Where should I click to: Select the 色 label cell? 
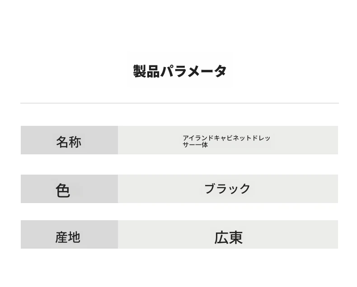coord(69,189)
